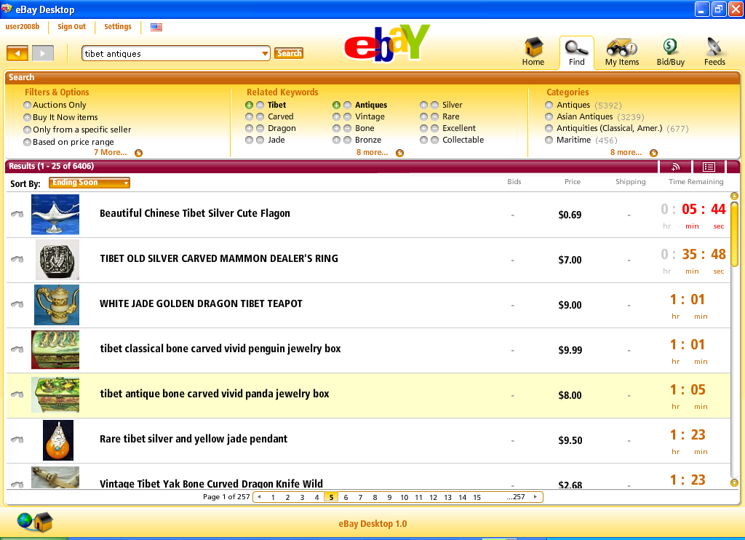Click the US flag country icon
This screenshot has width=745, height=540.
pyautogui.click(x=156, y=27)
